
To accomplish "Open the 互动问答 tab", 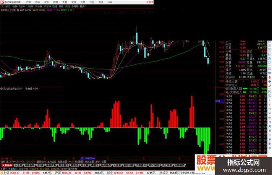I will tap(55, 169).
